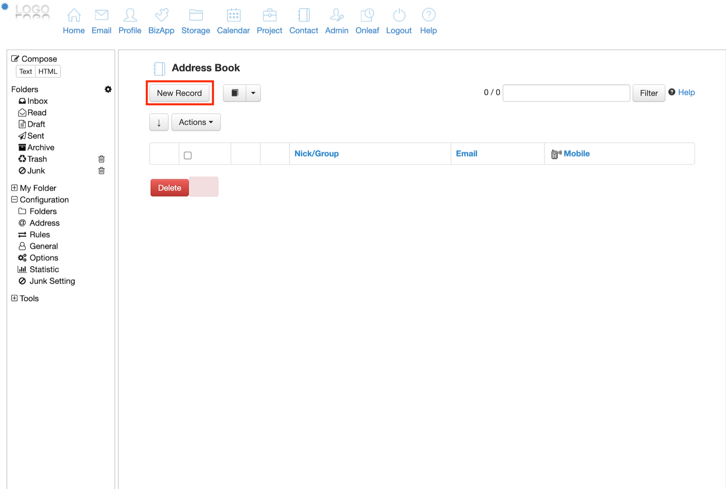
Task: Expand the My Folder tree
Action: [15, 188]
